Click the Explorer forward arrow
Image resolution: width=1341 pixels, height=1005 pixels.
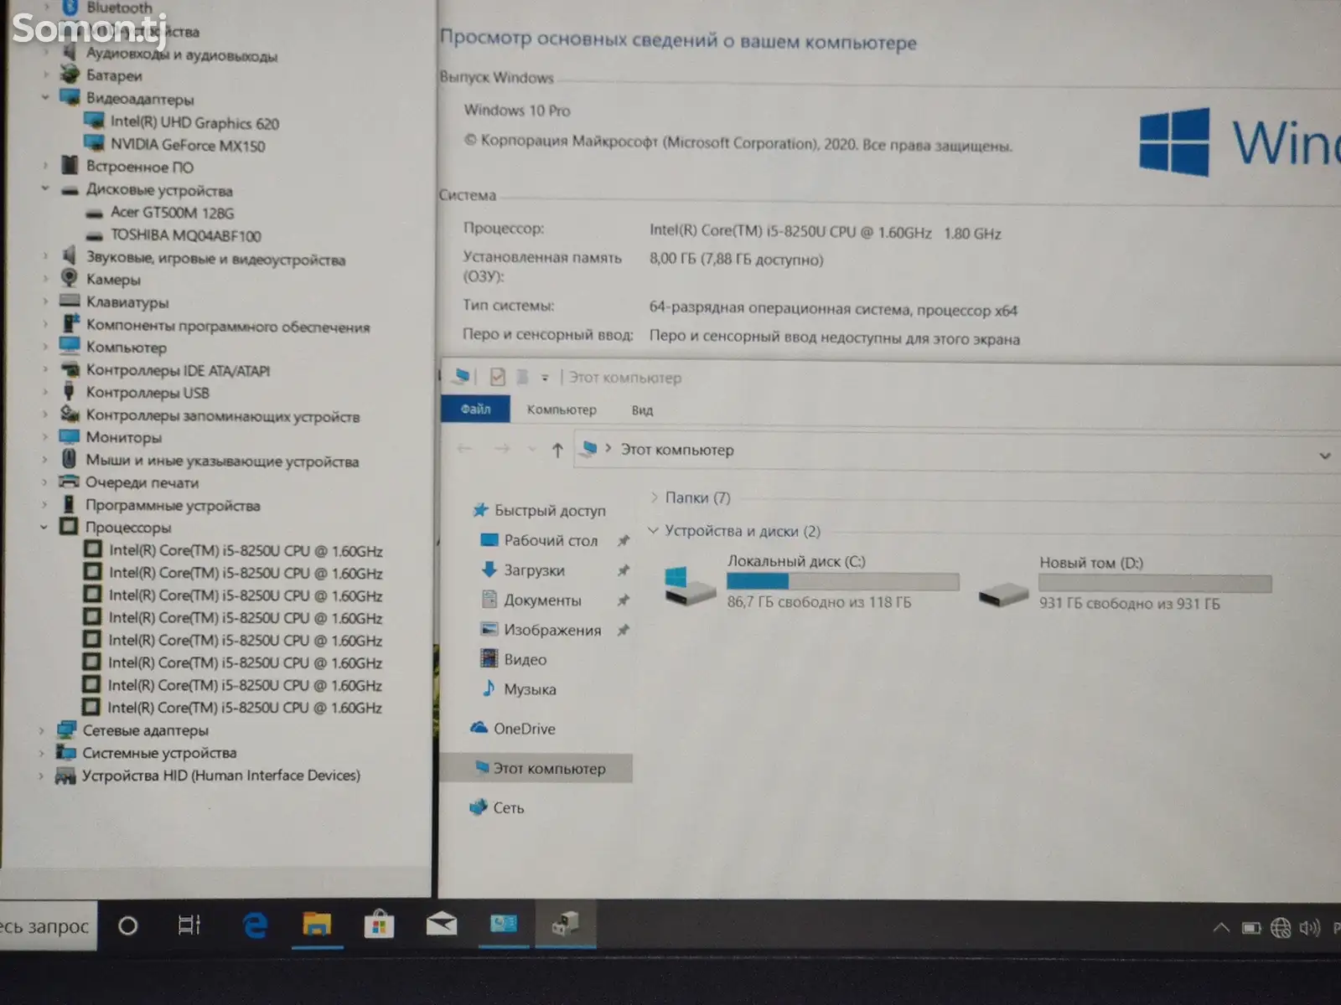502,449
